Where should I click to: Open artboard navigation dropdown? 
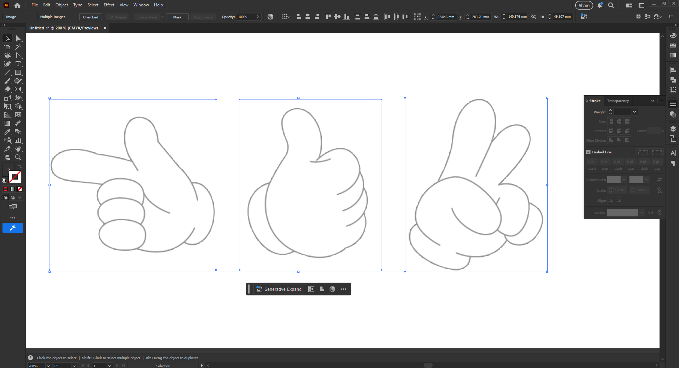(x=109, y=366)
